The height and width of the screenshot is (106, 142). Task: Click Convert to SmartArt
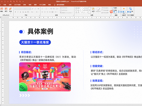click(x=66, y=13)
